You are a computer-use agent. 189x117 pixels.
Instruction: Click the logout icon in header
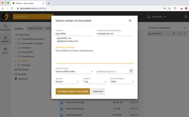click(186, 17)
